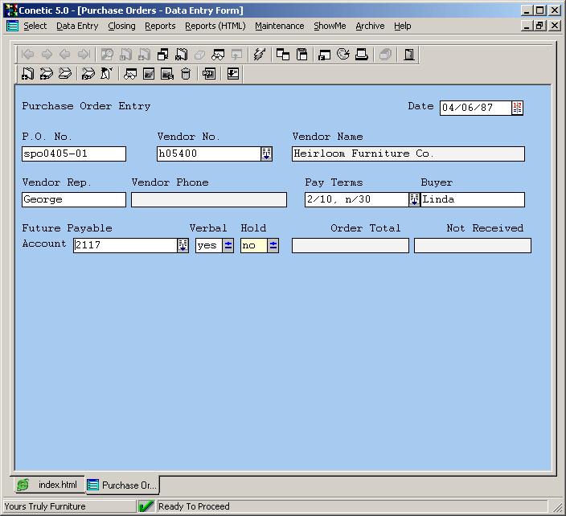Click the calendar icon beside Date field
This screenshot has height=516, width=566.
pyautogui.click(x=518, y=108)
